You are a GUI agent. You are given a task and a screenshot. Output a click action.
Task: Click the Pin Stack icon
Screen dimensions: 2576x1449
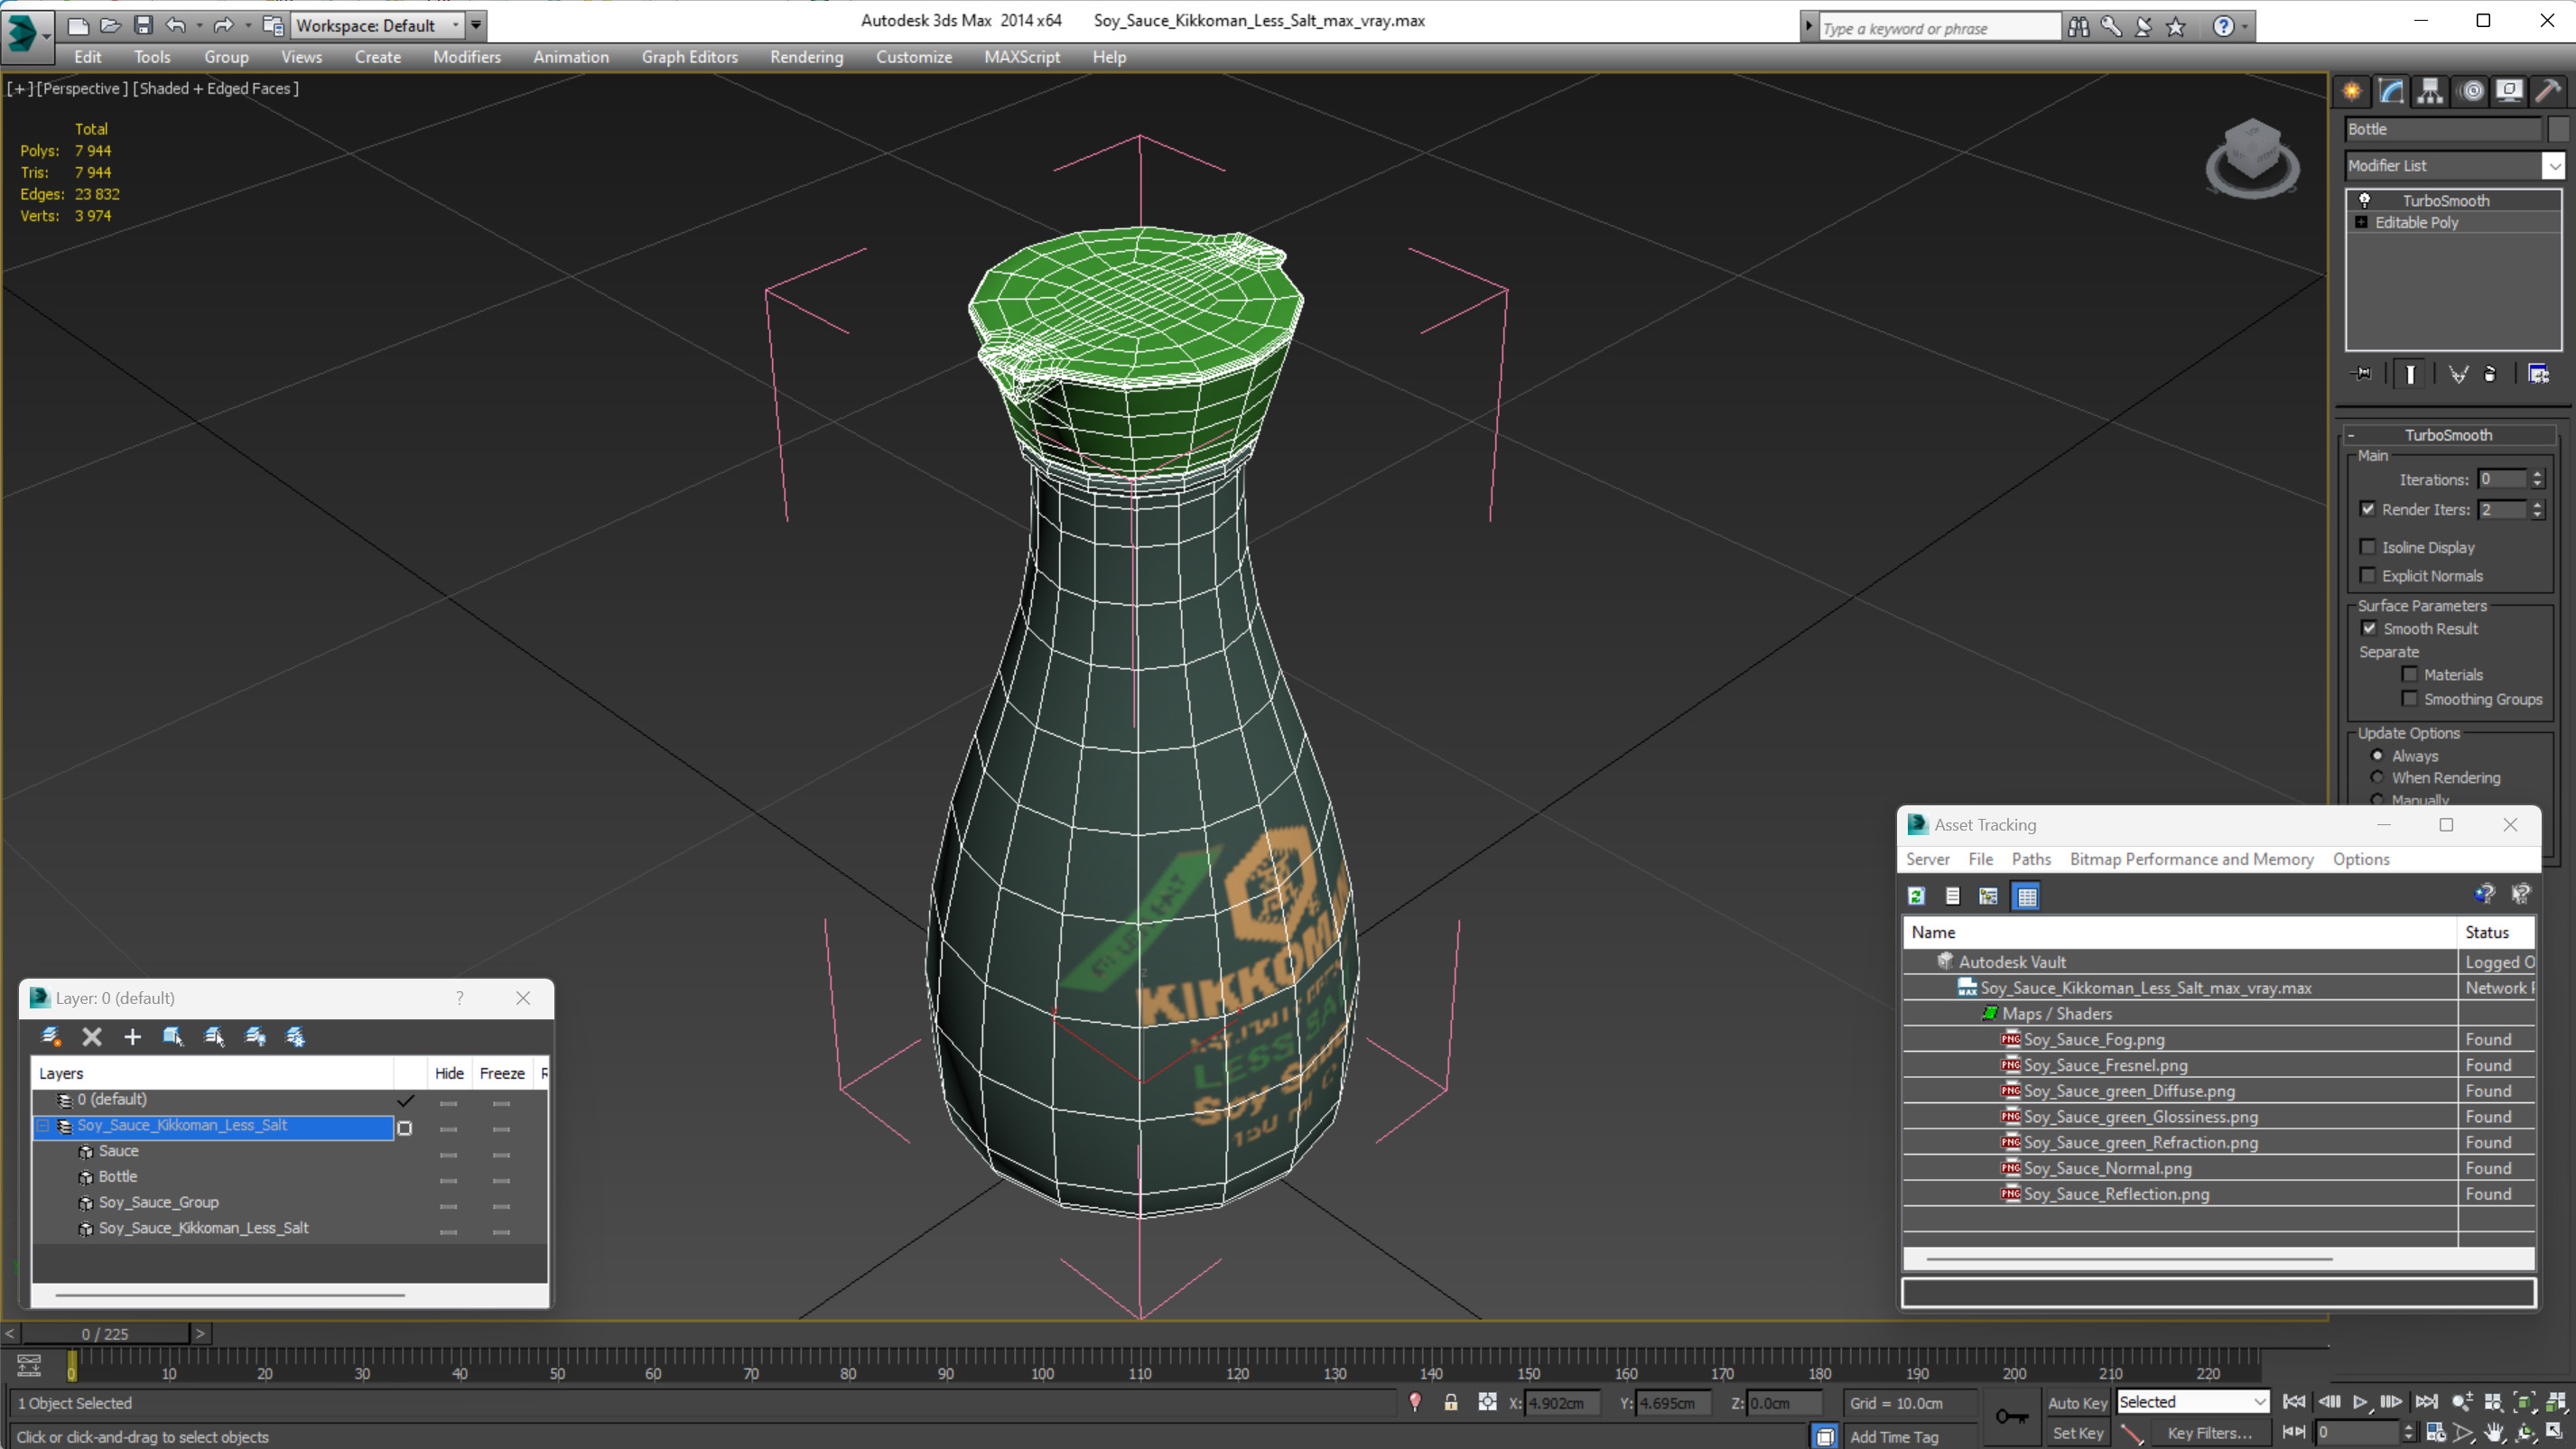pyautogui.click(x=2362, y=374)
